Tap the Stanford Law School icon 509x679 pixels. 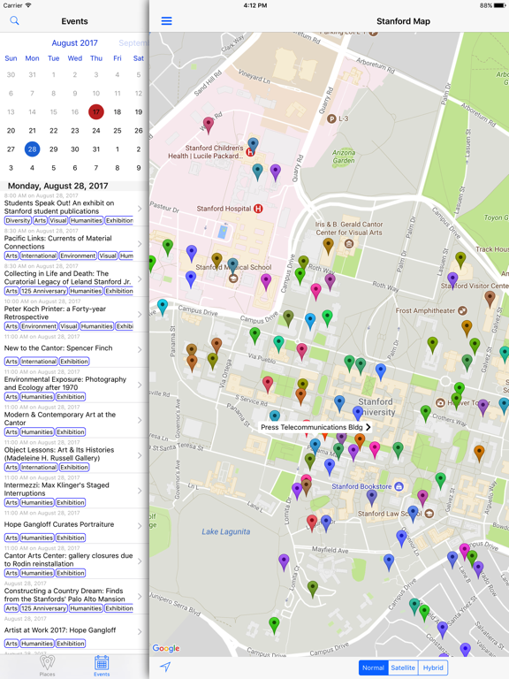click(x=429, y=514)
